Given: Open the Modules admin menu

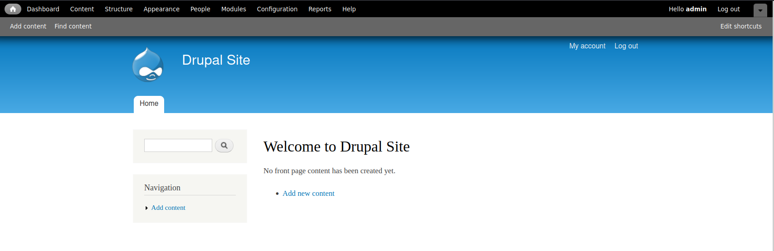Looking at the screenshot, I should point(234,9).
